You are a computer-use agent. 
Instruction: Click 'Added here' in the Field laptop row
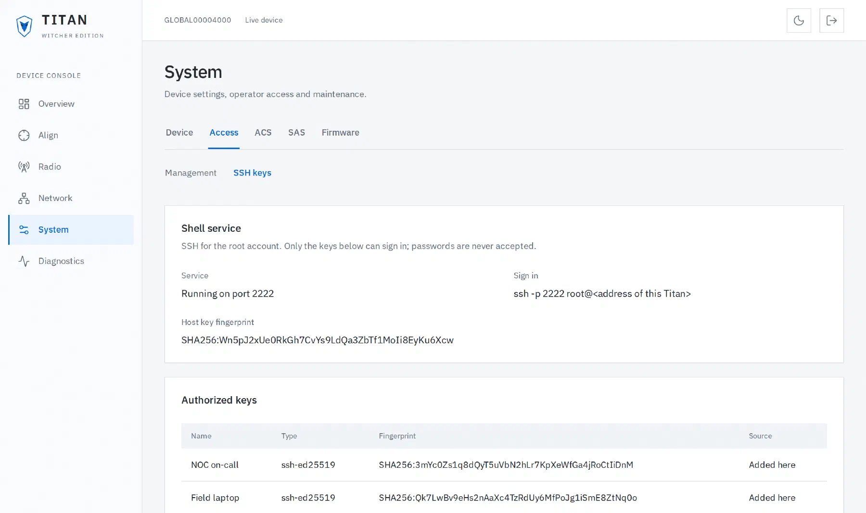(772, 498)
